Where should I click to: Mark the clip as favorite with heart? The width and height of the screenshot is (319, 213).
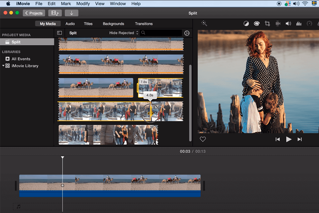point(203,139)
